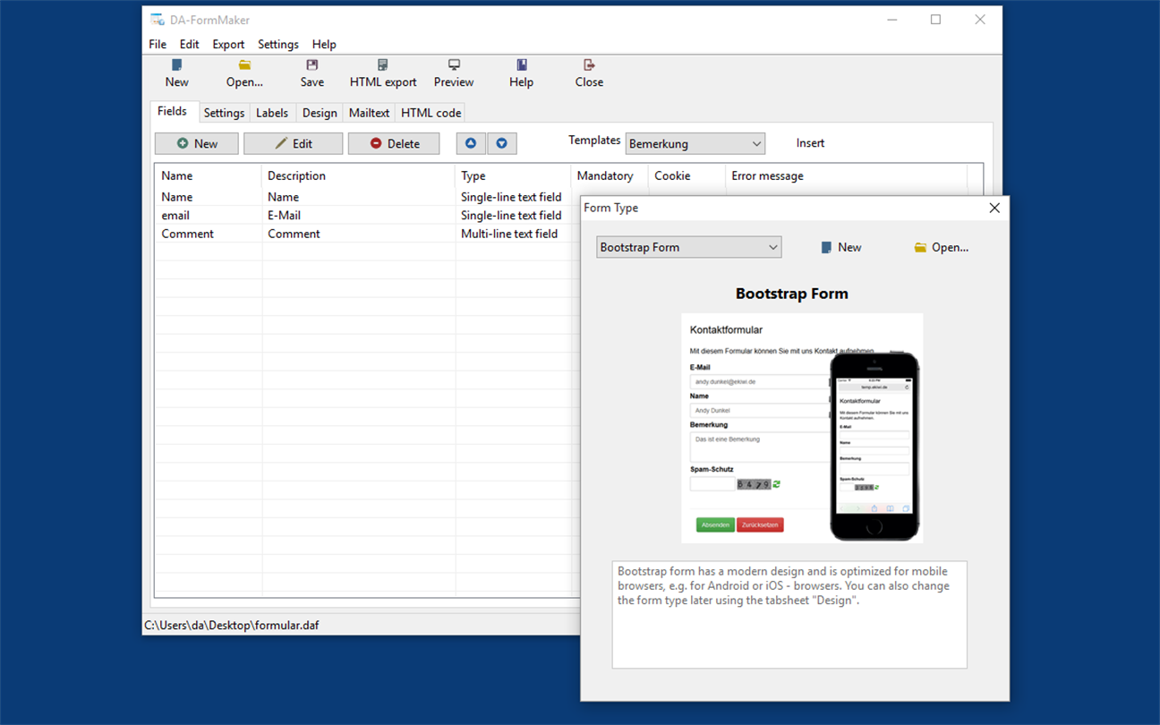Move selected field up with arrow button
This screenshot has height=725, width=1160.
point(471,143)
